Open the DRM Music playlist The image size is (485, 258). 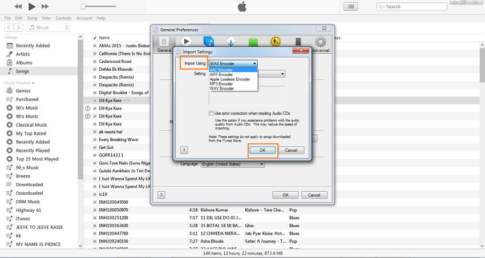tap(28, 201)
